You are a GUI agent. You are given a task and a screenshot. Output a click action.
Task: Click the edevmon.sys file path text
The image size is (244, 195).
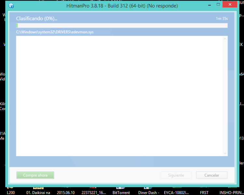coord(55,32)
